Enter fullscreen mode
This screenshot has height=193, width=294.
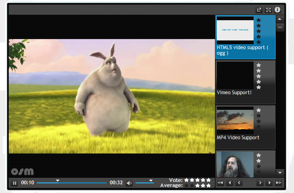pyautogui.click(x=268, y=10)
